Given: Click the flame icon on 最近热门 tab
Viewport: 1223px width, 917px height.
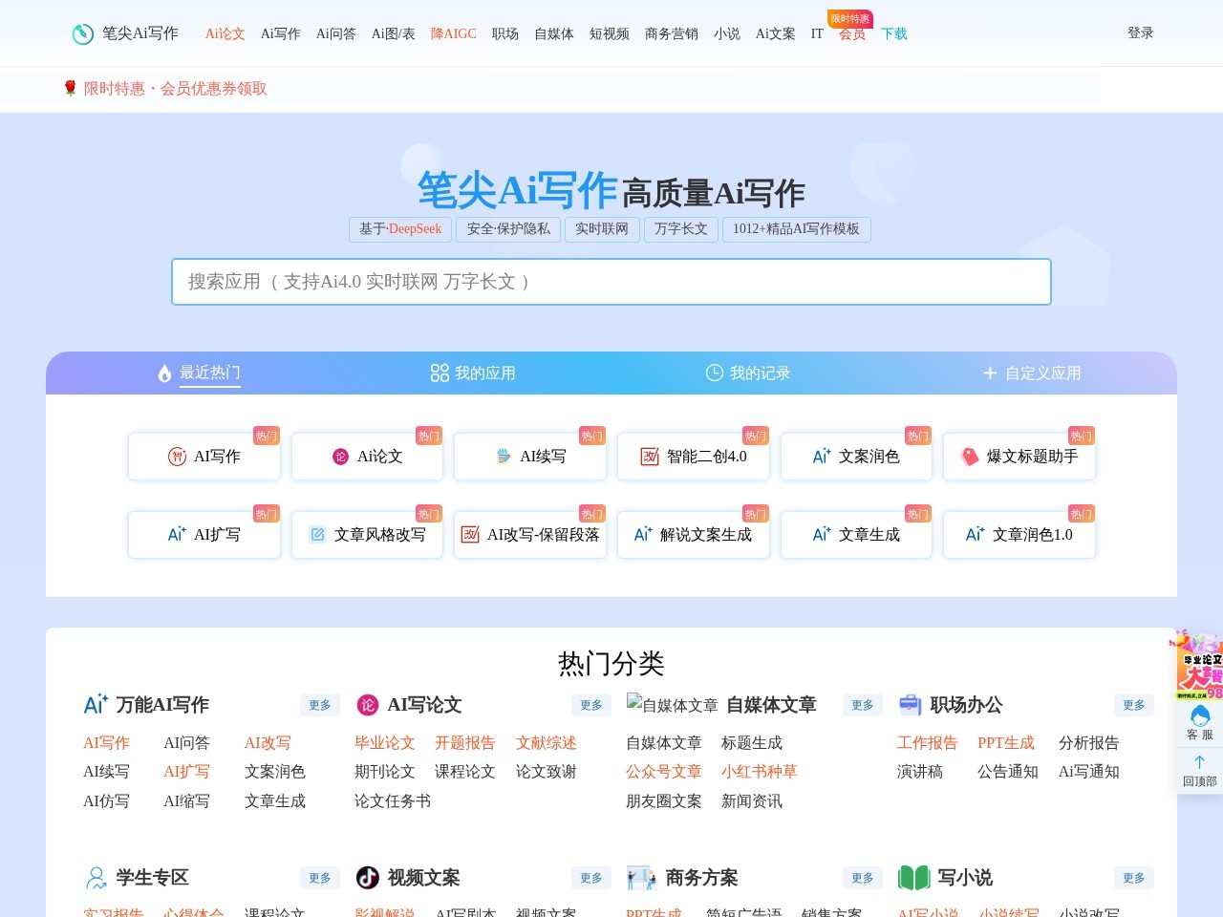Looking at the screenshot, I should tap(164, 373).
